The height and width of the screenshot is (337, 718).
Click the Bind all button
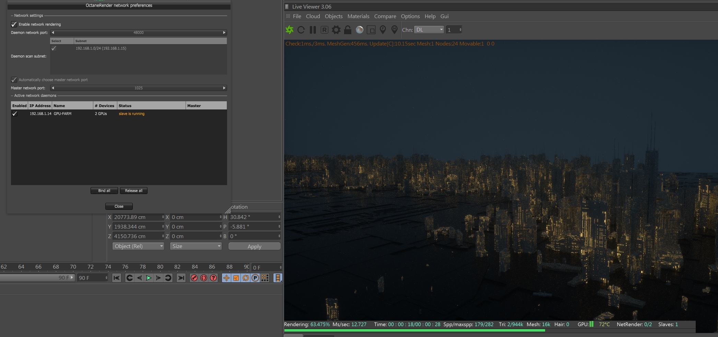click(x=104, y=191)
